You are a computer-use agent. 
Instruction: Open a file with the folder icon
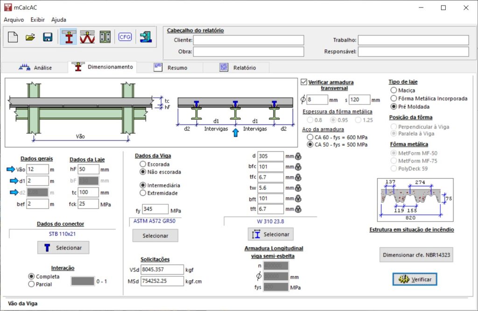pos(30,37)
